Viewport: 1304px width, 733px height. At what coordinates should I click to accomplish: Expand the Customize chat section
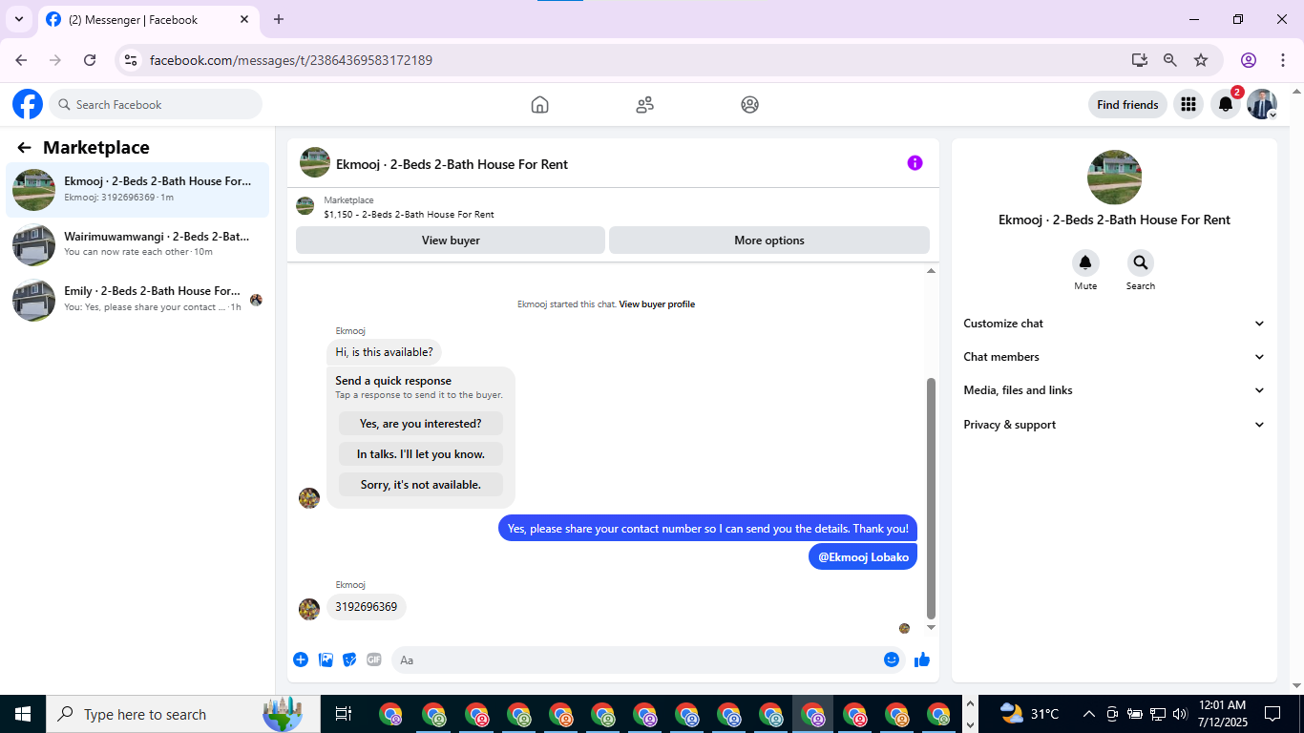point(1114,324)
